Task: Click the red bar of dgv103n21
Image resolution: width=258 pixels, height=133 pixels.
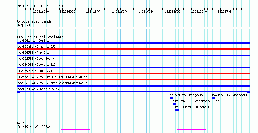Action: (133, 49)
